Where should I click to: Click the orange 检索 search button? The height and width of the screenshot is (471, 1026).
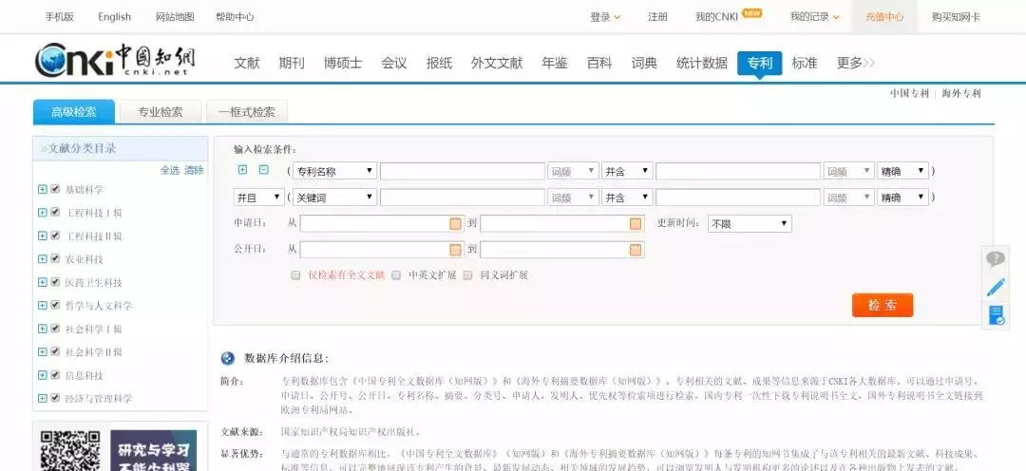pyautogui.click(x=882, y=305)
